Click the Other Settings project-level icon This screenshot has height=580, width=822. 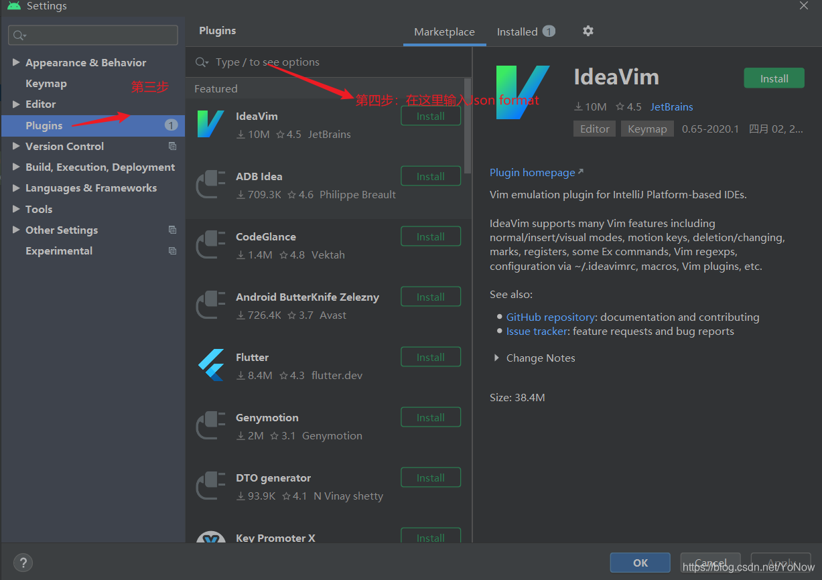click(x=172, y=230)
